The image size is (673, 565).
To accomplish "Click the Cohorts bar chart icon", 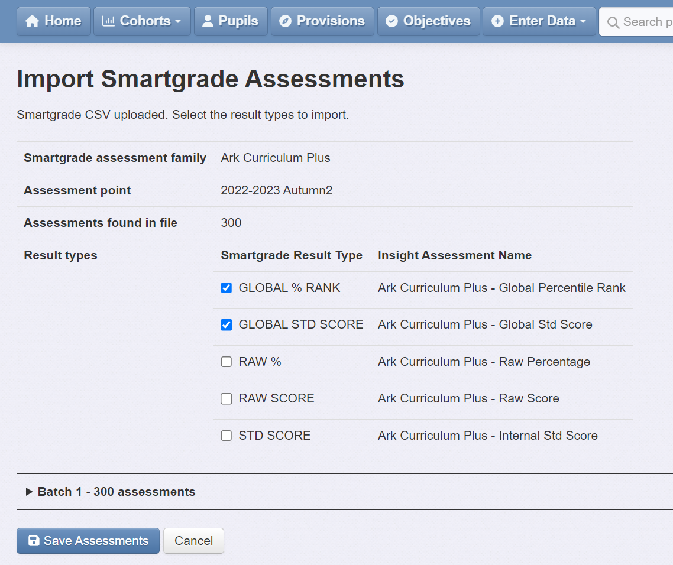I will click(108, 21).
